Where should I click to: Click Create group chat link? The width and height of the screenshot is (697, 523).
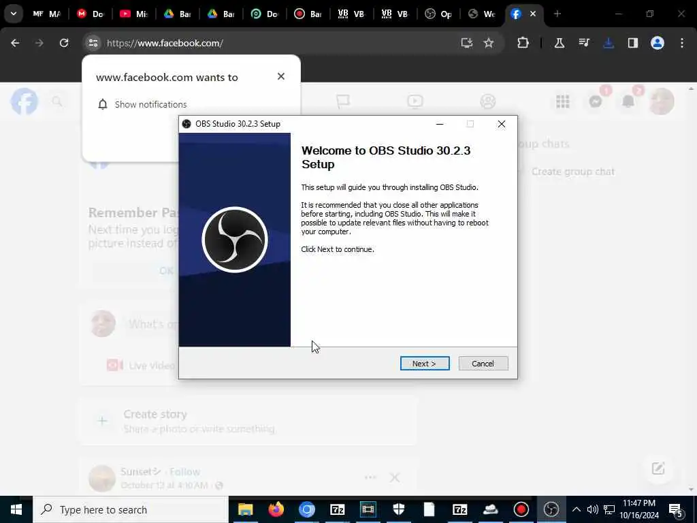click(572, 172)
